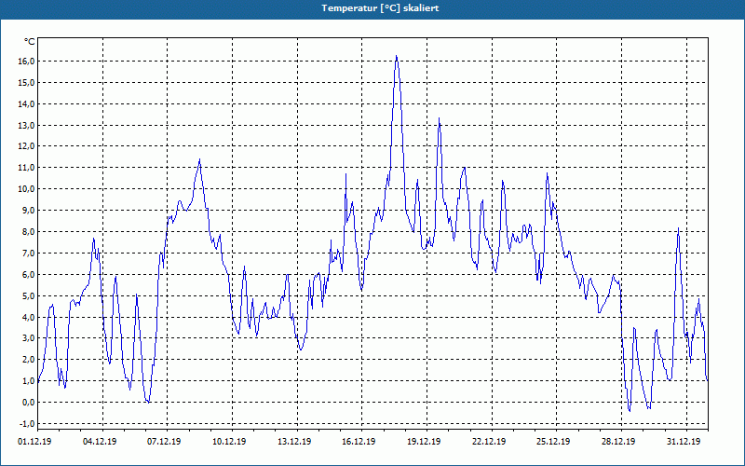The image size is (745, 466).
Task: Click the -1,0 y-axis label
Action: [x=27, y=424]
